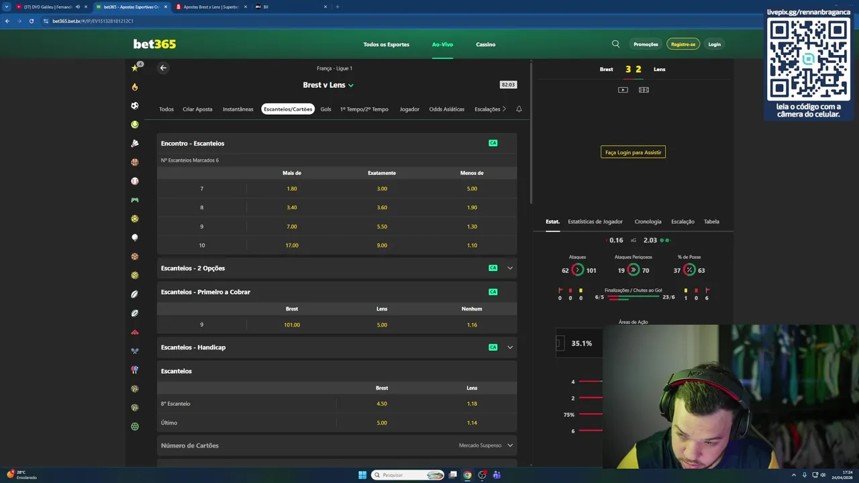Open the 1º Tempo/2º Tempo tab
This screenshot has height=483, width=859.
364,109
